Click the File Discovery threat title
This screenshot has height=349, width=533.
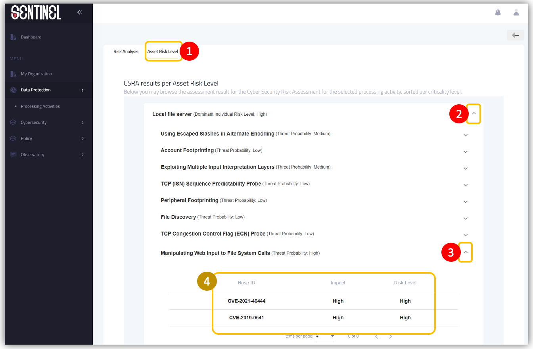178,217
